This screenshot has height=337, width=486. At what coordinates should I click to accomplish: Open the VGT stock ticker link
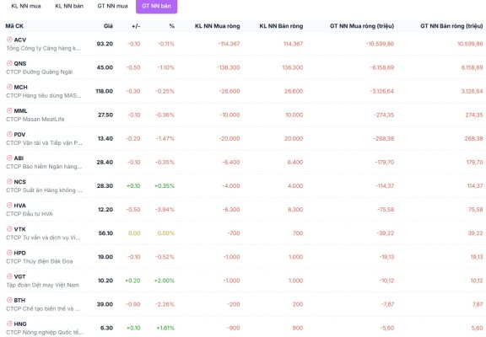coord(19,276)
